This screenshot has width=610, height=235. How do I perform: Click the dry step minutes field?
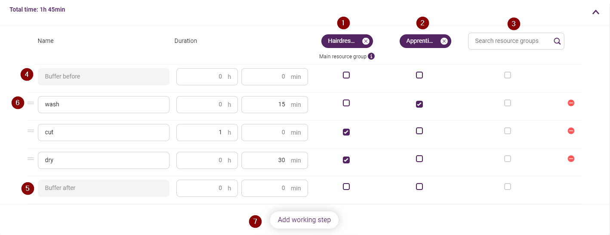point(274,160)
